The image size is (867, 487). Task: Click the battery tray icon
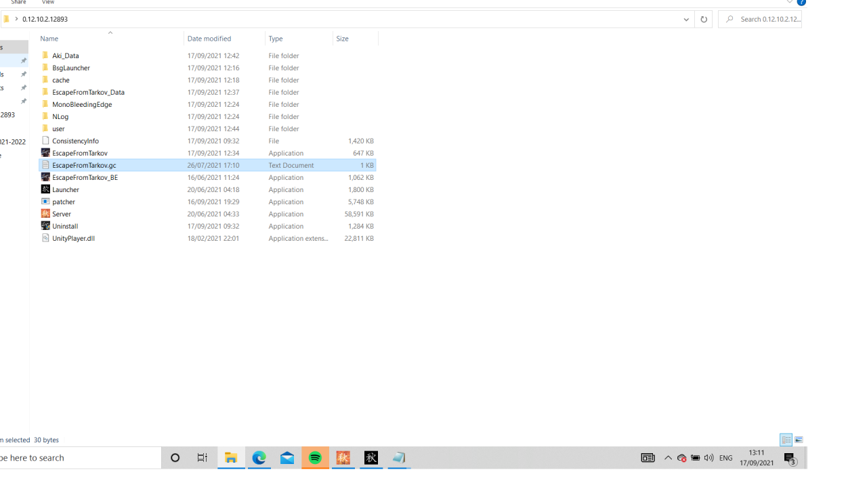(695, 458)
